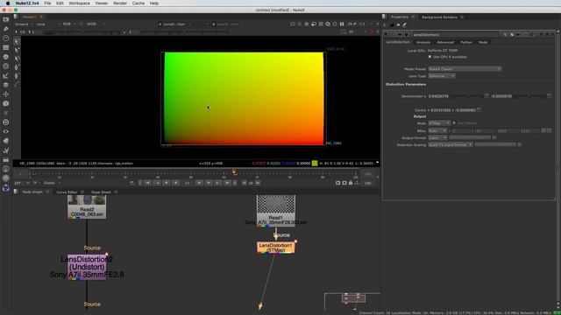This screenshot has width=561, height=315.
Task: Open the Distortion Scaling dropdown
Action: click(x=450, y=145)
